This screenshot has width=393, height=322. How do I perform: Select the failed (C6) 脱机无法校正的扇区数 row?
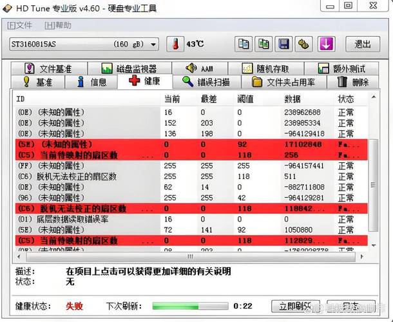coord(191,209)
